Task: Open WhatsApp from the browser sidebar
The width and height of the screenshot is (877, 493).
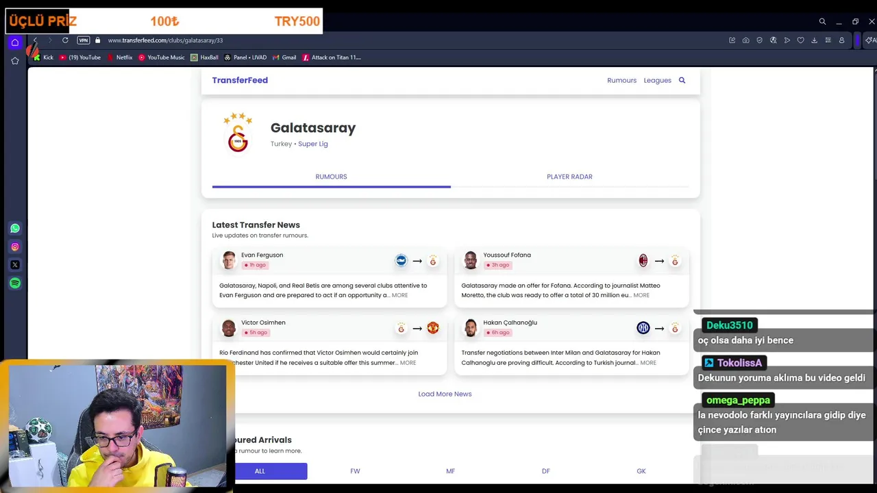Action: pyautogui.click(x=15, y=228)
